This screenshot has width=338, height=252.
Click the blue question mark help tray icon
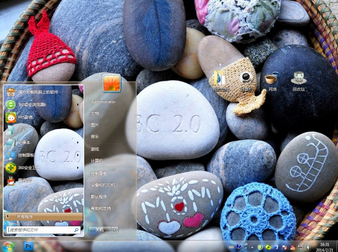pyautogui.click(x=239, y=246)
